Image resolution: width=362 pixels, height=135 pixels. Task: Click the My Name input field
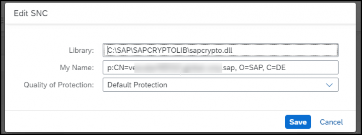221,67
